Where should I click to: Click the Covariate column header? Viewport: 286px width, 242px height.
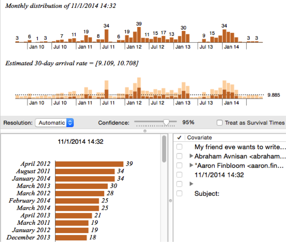pos(200,138)
